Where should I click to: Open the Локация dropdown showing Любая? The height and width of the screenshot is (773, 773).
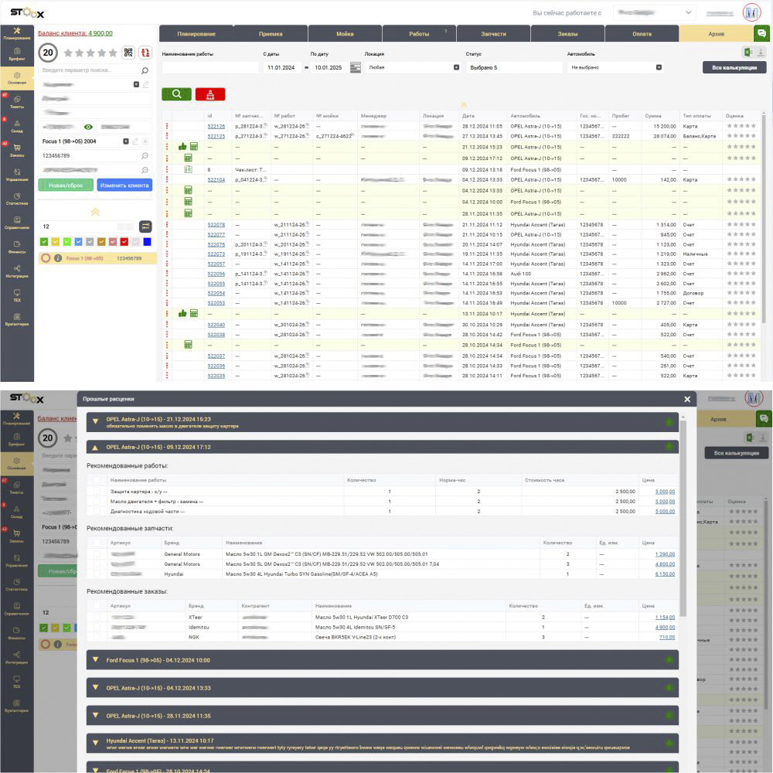[412, 68]
